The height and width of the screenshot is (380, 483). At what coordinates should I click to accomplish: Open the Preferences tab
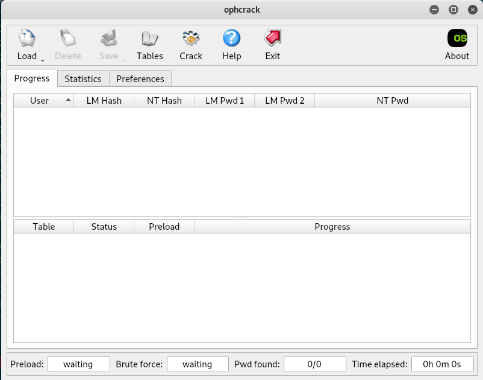click(140, 78)
